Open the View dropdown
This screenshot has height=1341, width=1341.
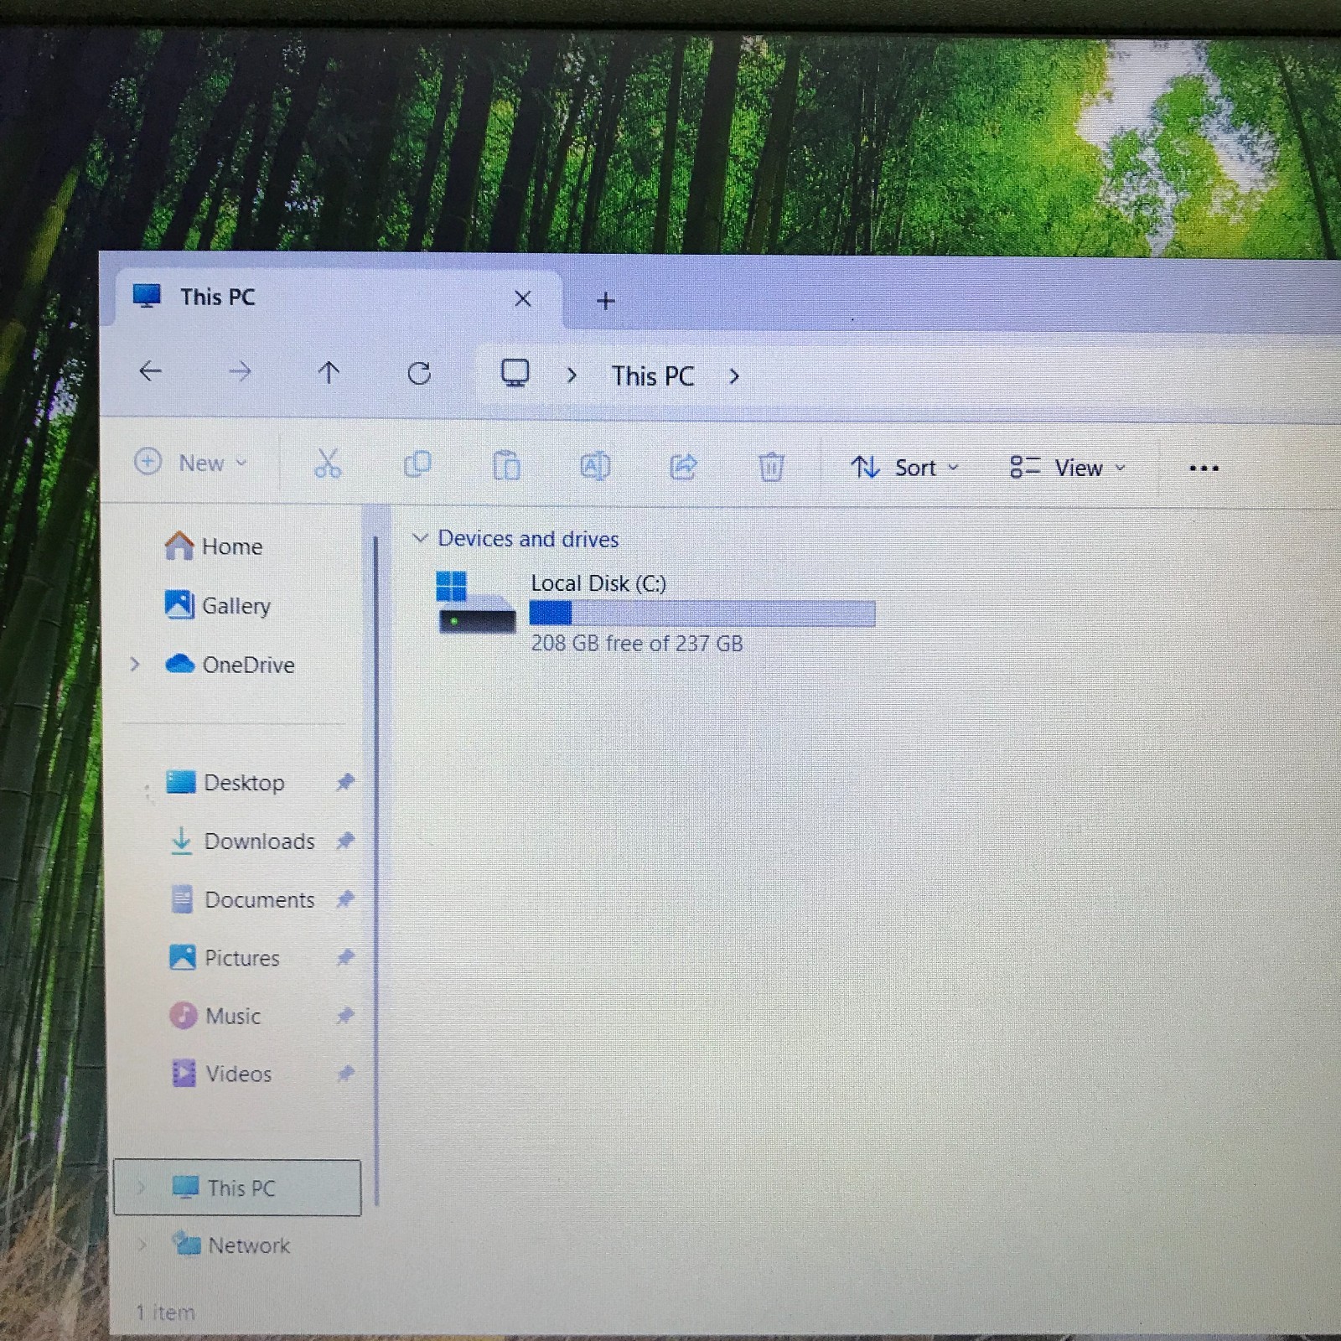(1068, 468)
